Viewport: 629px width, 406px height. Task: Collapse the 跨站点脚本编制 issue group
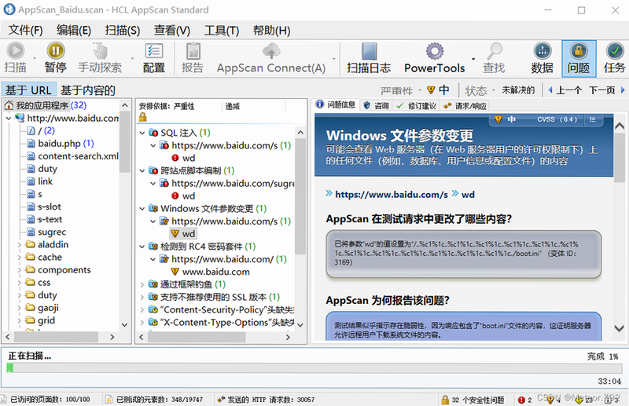(x=142, y=170)
